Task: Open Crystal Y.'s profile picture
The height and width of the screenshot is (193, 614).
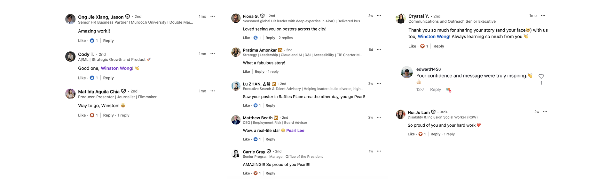Action: point(401,19)
